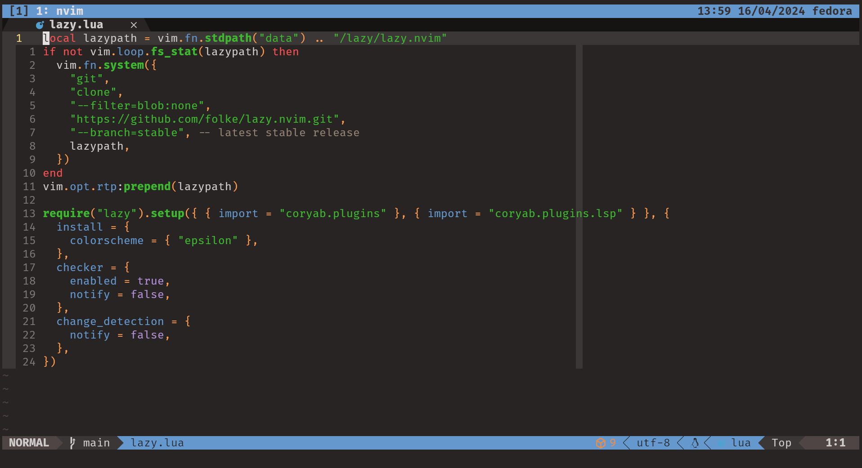Viewport: 862px width, 468px height.
Task: Click the Lua icon on the lazy.lua tab
Action: (x=40, y=25)
